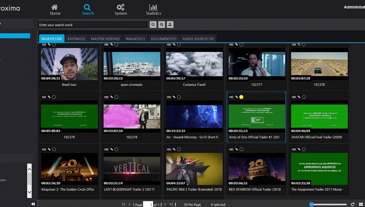Click the title "LADY BLOODFIGHT Trailer 2 (2017)"
Screen dimensions: 365x207
point(129,190)
